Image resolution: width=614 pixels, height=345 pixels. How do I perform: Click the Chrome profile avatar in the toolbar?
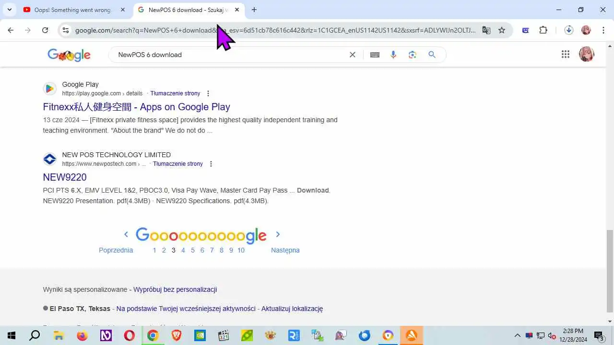coord(586,30)
